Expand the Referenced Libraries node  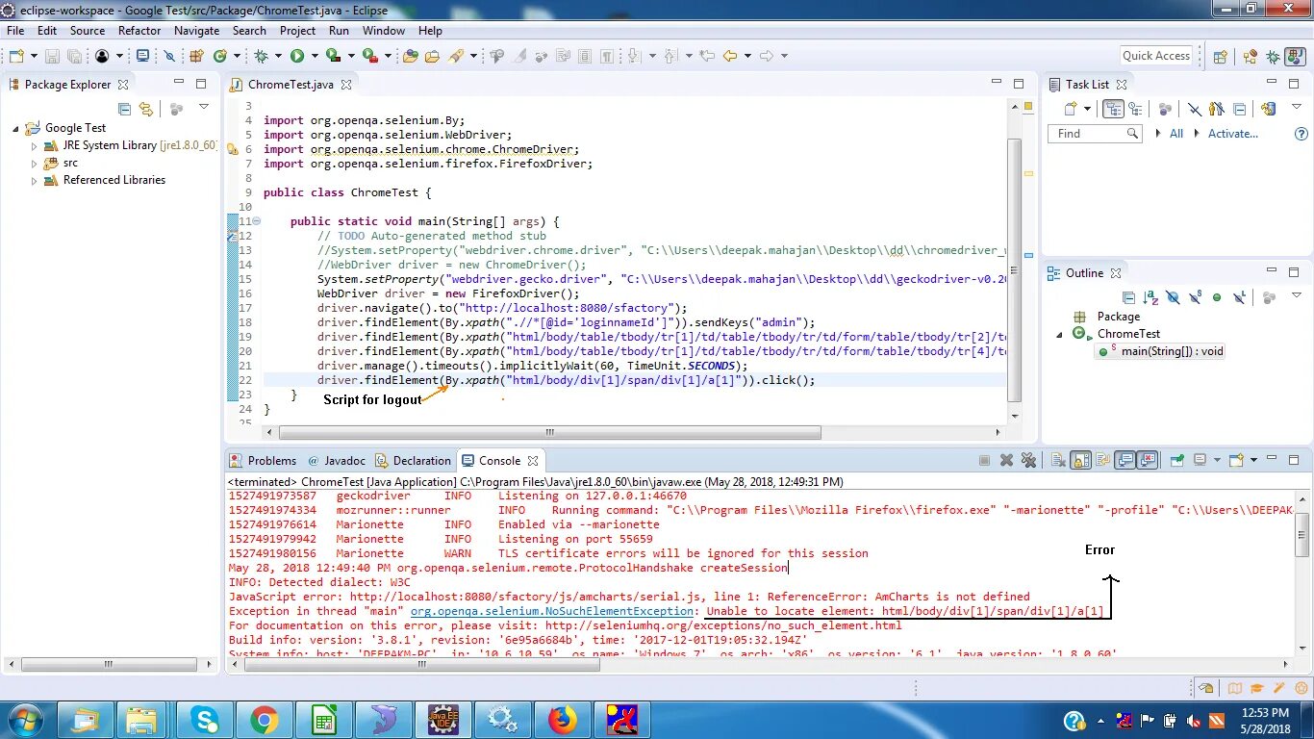click(x=34, y=181)
